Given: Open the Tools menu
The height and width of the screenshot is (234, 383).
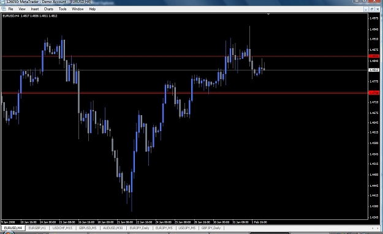Looking at the screenshot, I should (x=63, y=9).
